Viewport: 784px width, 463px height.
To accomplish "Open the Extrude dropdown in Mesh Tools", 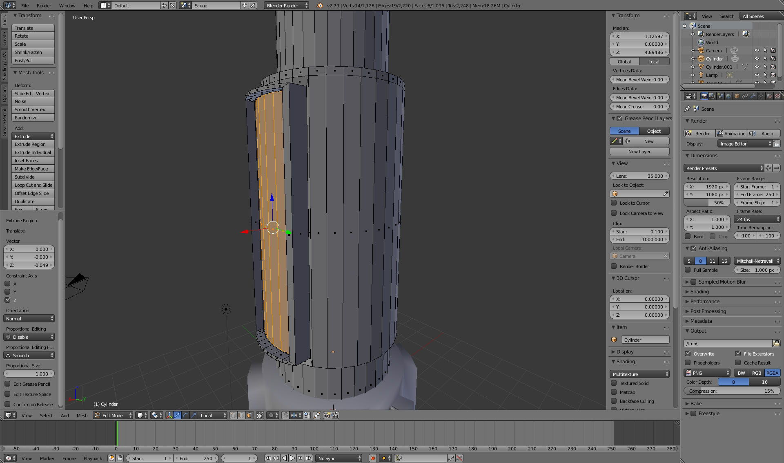I will 33,136.
